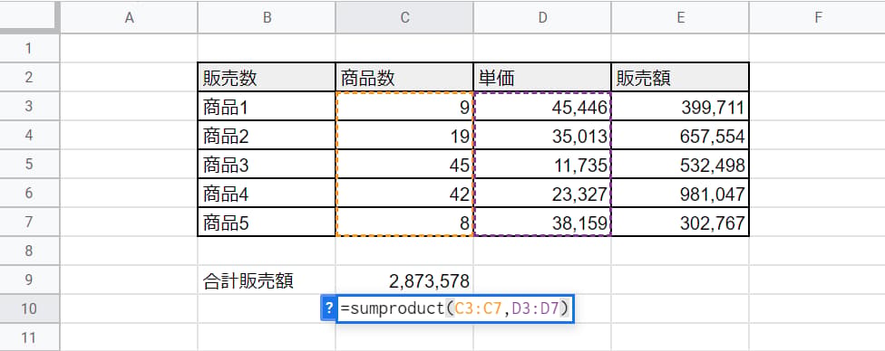Image resolution: width=885 pixels, height=351 pixels.
Task: Select column C header
Action: point(404,18)
